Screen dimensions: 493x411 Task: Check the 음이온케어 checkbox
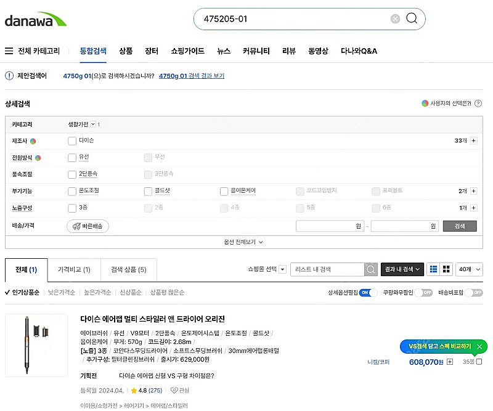224,191
